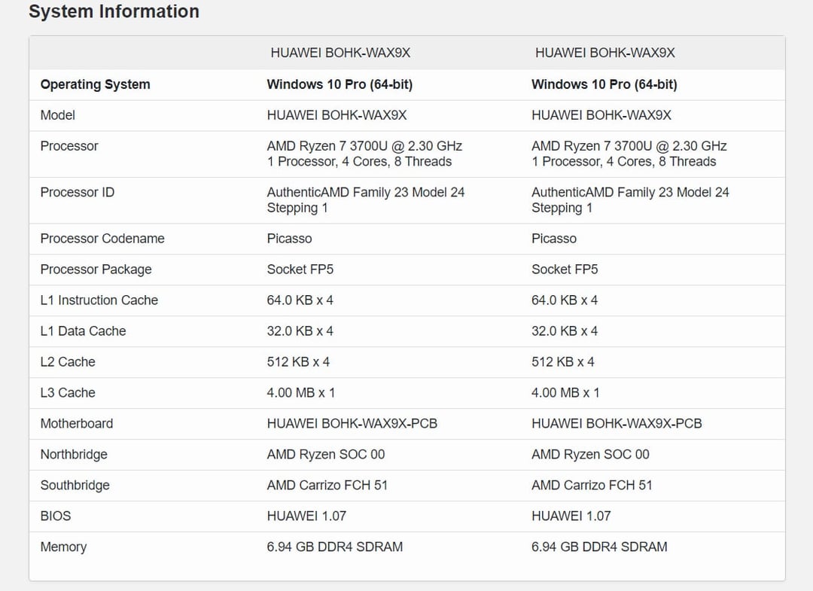Screen dimensions: 813x591
Task: Select the Processor Codename label
Action: (x=102, y=239)
